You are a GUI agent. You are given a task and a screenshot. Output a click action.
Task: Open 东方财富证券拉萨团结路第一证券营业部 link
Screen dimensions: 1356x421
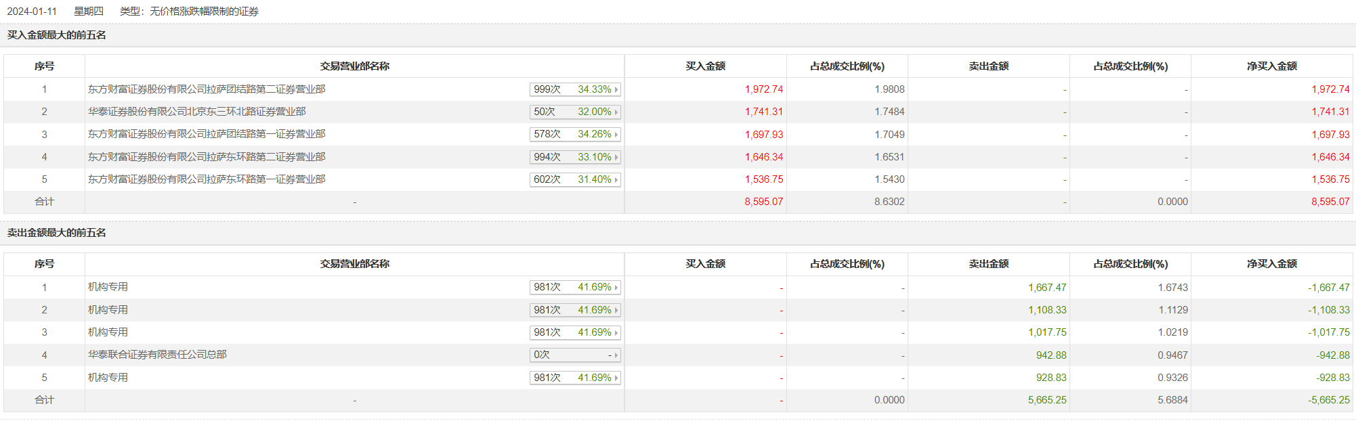click(207, 134)
